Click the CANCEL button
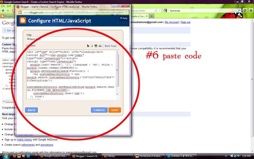Image resolution: width=254 pixels, height=159 pixels. (x=99, y=110)
